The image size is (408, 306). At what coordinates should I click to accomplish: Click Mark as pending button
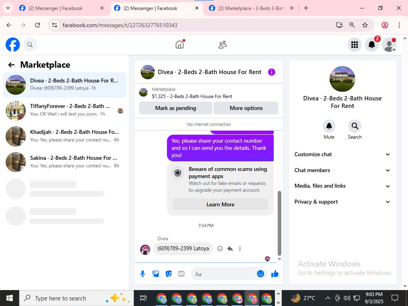pyautogui.click(x=176, y=108)
